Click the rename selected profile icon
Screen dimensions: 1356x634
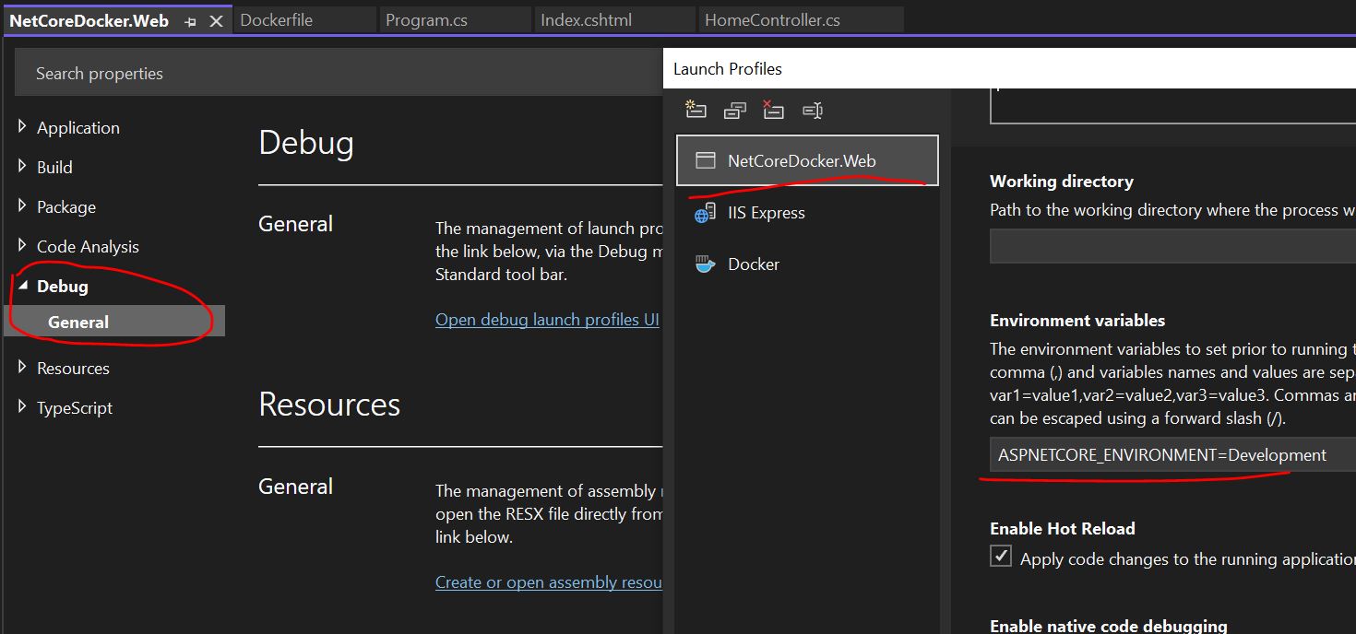point(812,111)
